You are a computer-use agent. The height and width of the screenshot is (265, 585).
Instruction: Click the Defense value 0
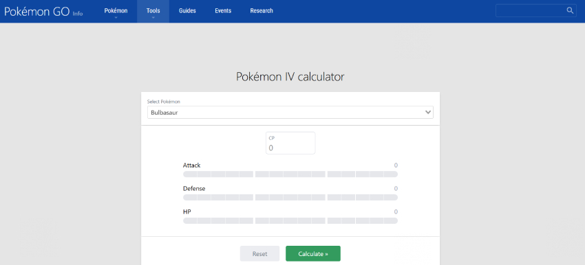(x=396, y=189)
